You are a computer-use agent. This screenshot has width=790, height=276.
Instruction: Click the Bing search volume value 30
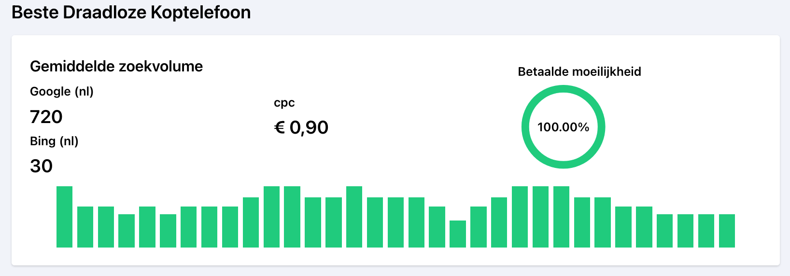coord(41,166)
